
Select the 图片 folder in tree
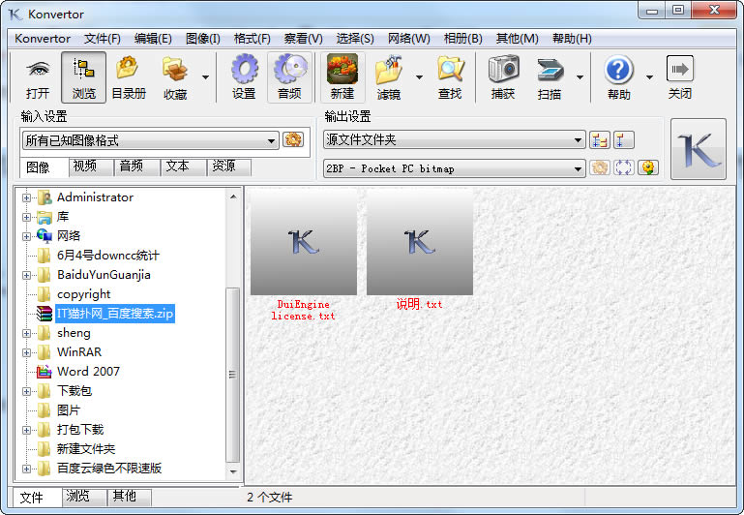[x=69, y=410]
